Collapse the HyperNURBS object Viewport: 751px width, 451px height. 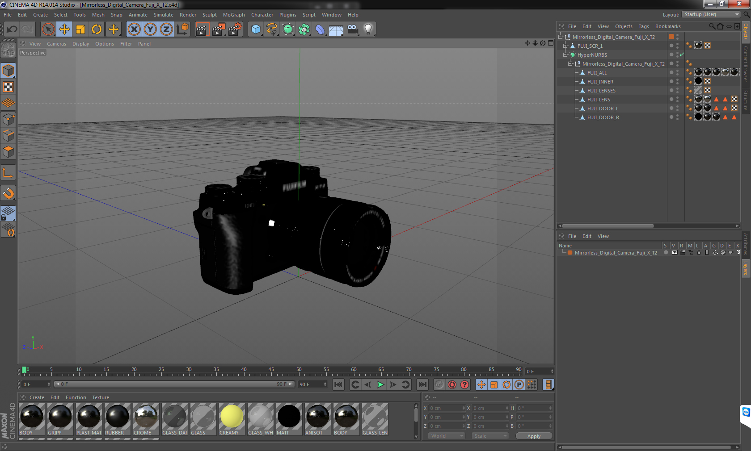click(565, 54)
